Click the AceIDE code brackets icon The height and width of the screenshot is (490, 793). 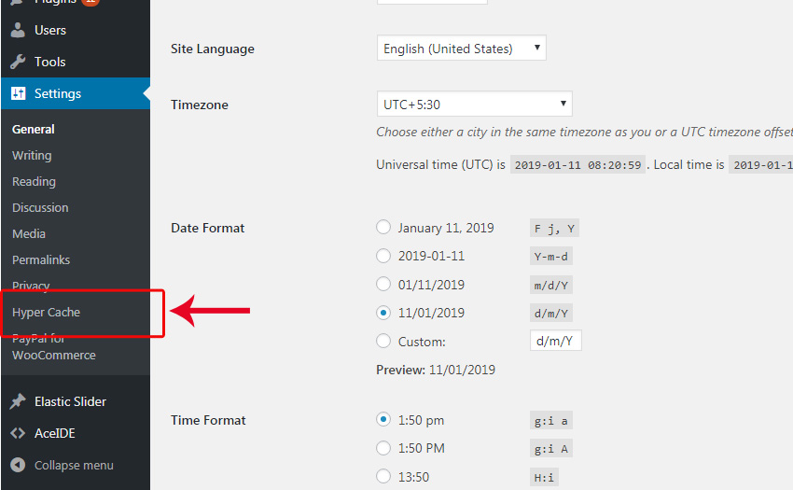(18, 433)
